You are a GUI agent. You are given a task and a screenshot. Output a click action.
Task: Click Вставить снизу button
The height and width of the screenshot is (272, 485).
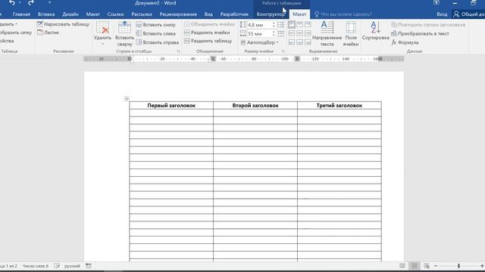[156, 25]
